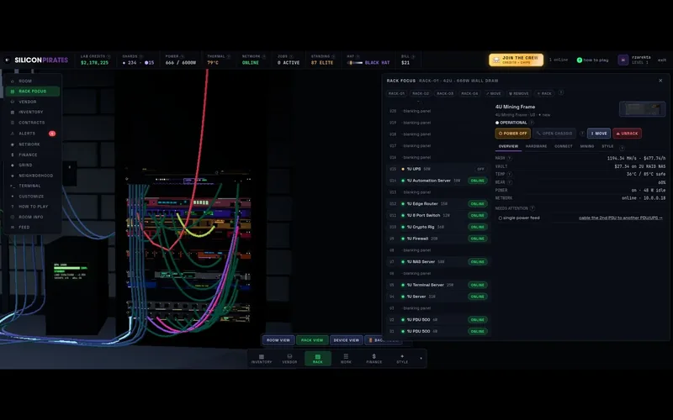Go to Room in the sidebar

point(33,81)
